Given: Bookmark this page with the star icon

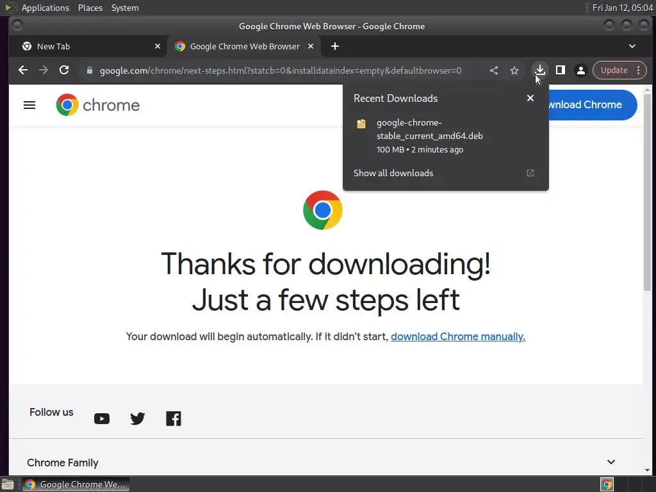Looking at the screenshot, I should tap(514, 70).
